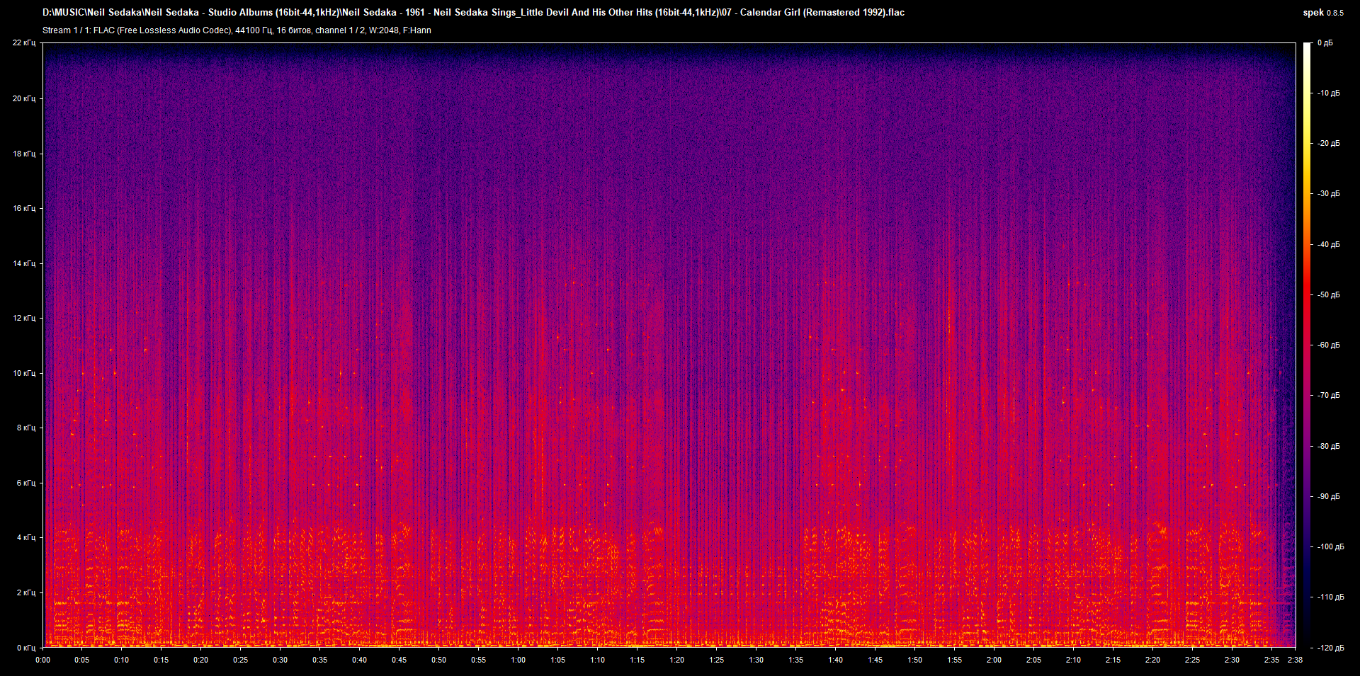Click the -50 дБ level label
The height and width of the screenshot is (676, 1360).
pos(1328,294)
